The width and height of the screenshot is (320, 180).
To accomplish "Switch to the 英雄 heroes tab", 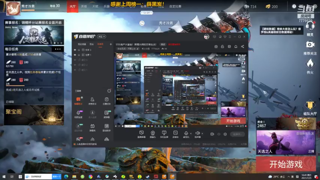I will pos(84,6).
